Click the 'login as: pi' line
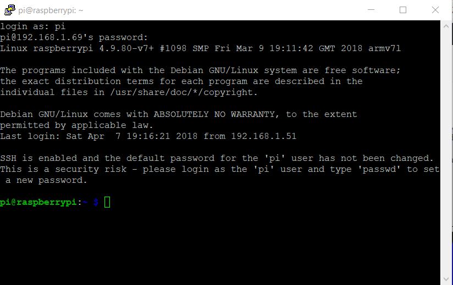The height and width of the screenshot is (285, 453). [32, 26]
